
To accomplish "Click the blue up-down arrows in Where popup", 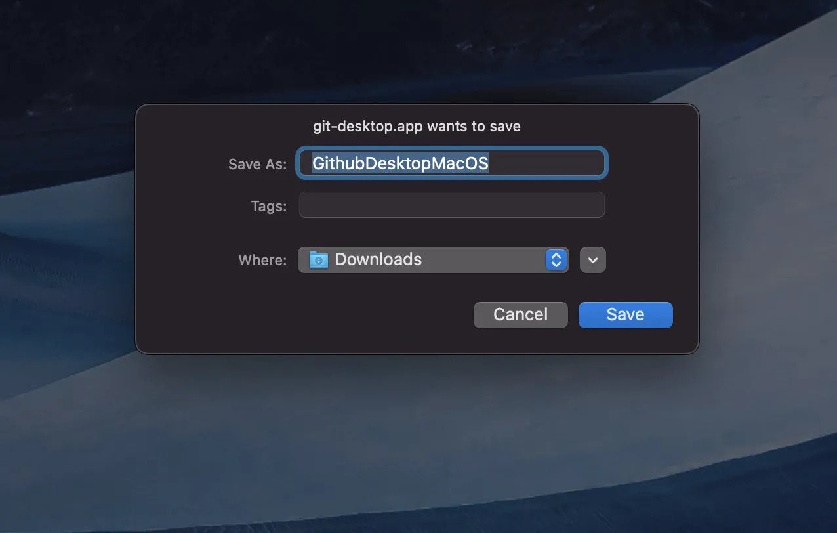I will [556, 260].
